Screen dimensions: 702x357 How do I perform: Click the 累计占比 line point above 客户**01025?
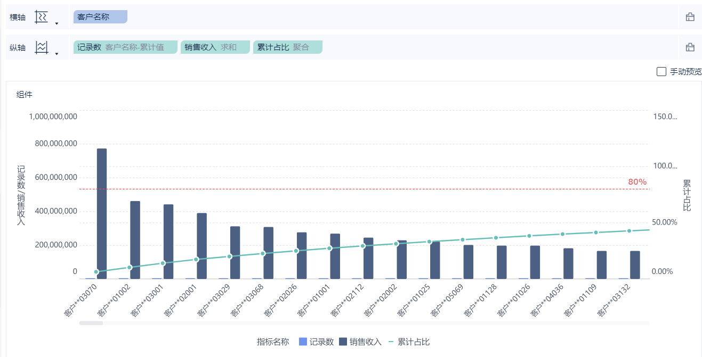click(x=429, y=242)
